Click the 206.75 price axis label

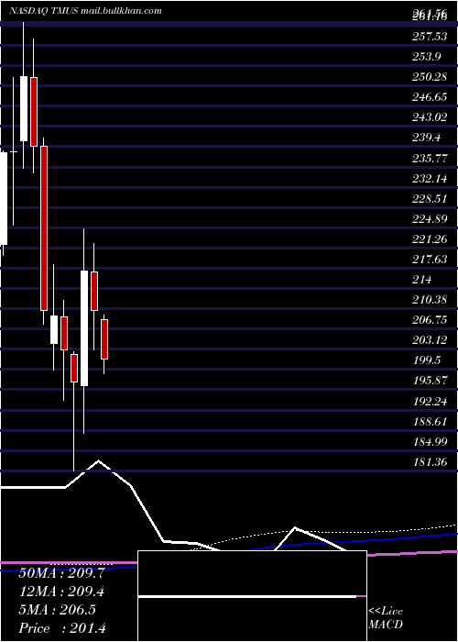pyautogui.click(x=430, y=320)
